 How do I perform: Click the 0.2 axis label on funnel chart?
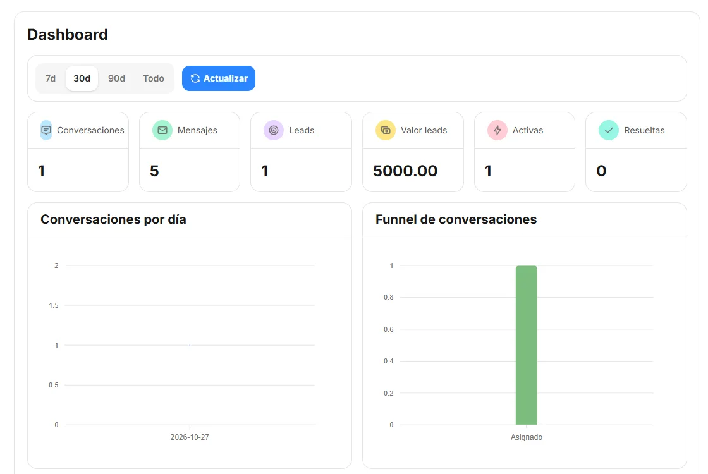point(389,393)
